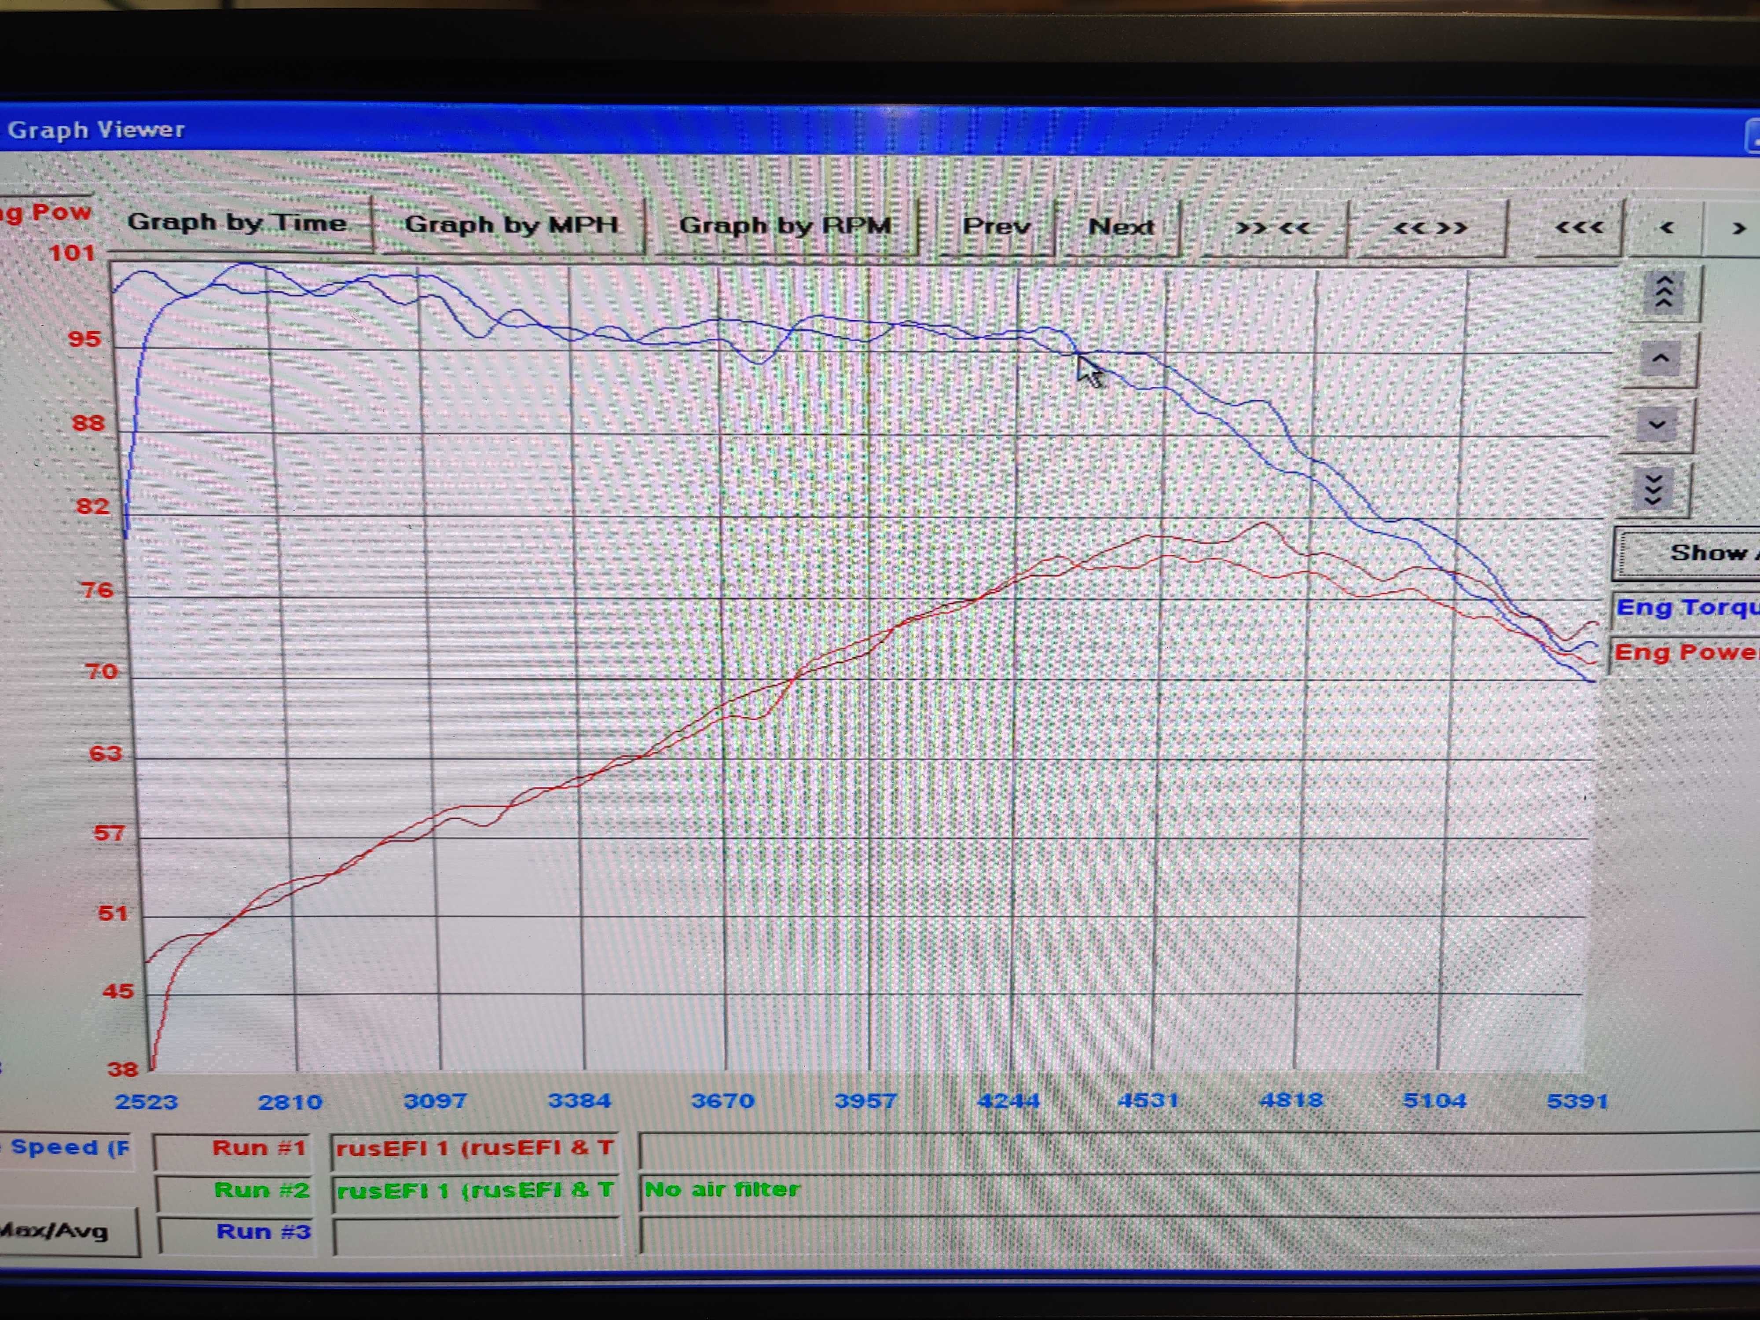Advance with the Next button
This screenshot has height=1320, width=1760.
click(x=1121, y=227)
